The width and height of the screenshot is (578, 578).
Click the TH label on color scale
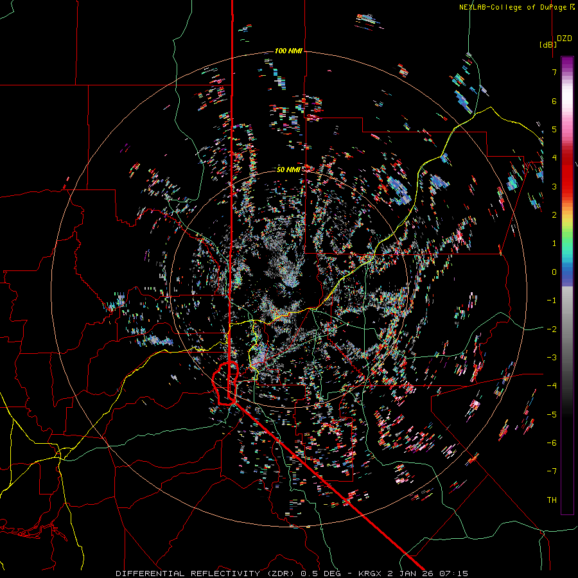(552, 500)
